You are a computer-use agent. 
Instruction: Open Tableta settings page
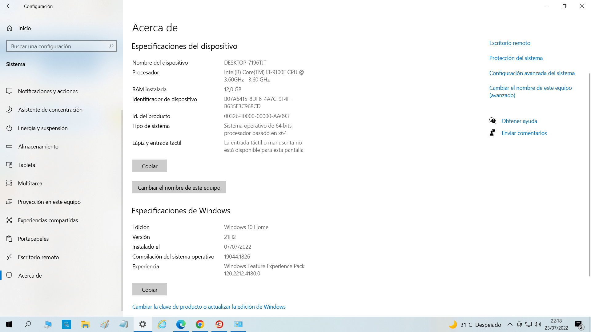tap(26, 165)
